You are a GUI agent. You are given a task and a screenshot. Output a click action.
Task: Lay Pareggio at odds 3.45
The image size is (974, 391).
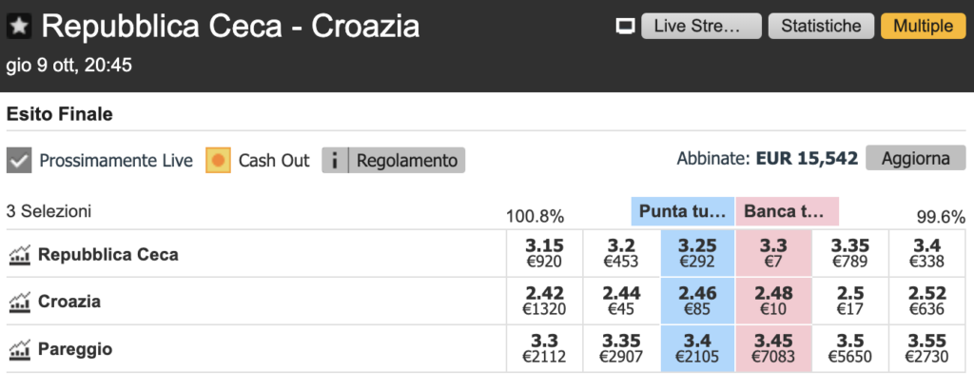click(773, 349)
